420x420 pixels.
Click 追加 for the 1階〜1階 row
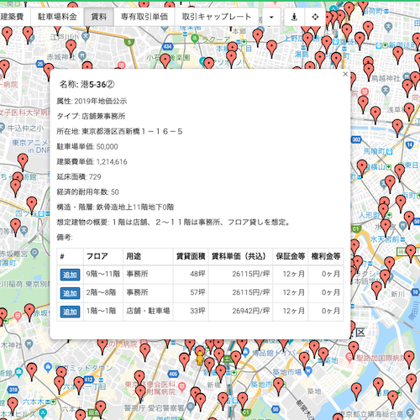(x=70, y=312)
